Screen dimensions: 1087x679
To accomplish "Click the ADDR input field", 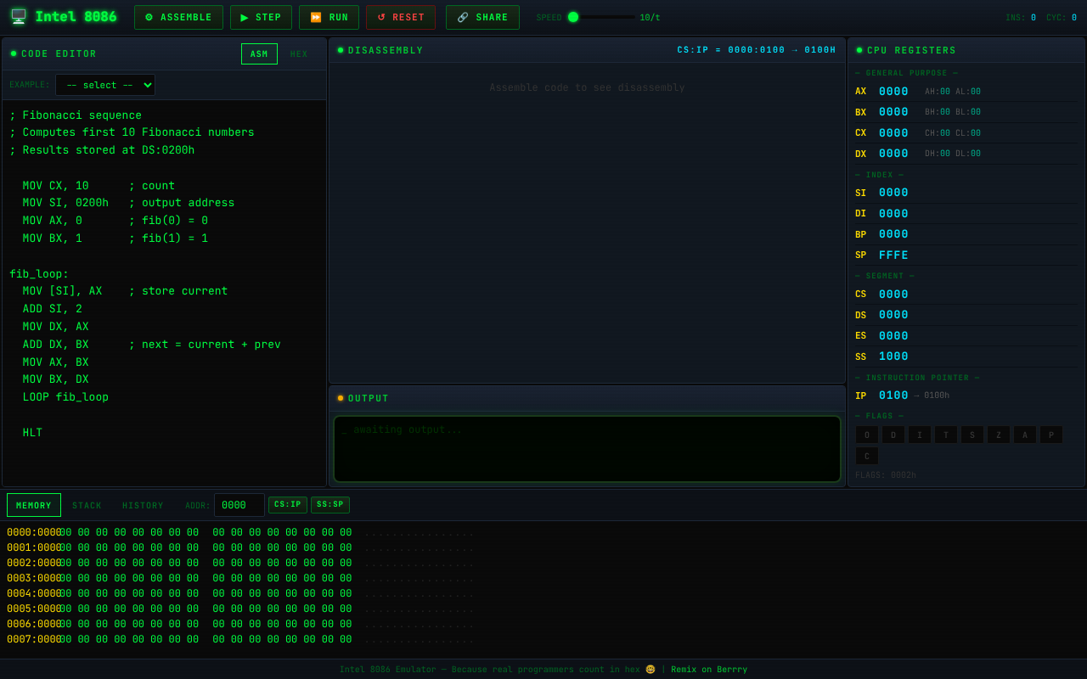I will [x=239, y=505].
